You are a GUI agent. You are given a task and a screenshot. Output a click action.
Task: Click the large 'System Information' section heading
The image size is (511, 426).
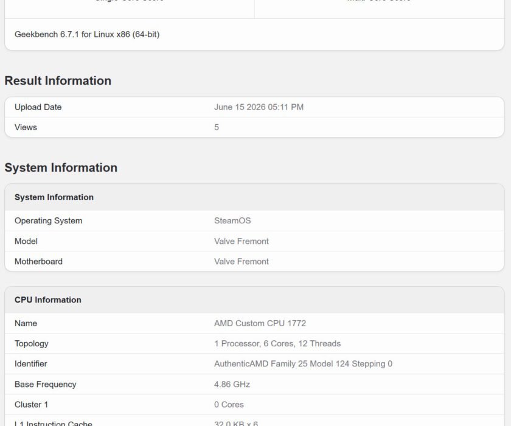pyautogui.click(x=61, y=167)
